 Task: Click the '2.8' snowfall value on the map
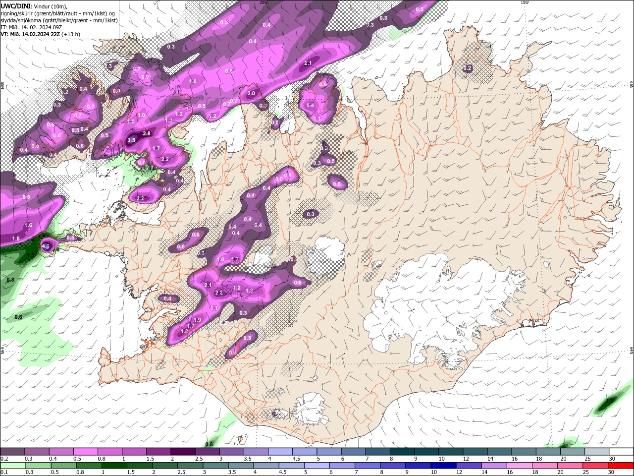147,133
